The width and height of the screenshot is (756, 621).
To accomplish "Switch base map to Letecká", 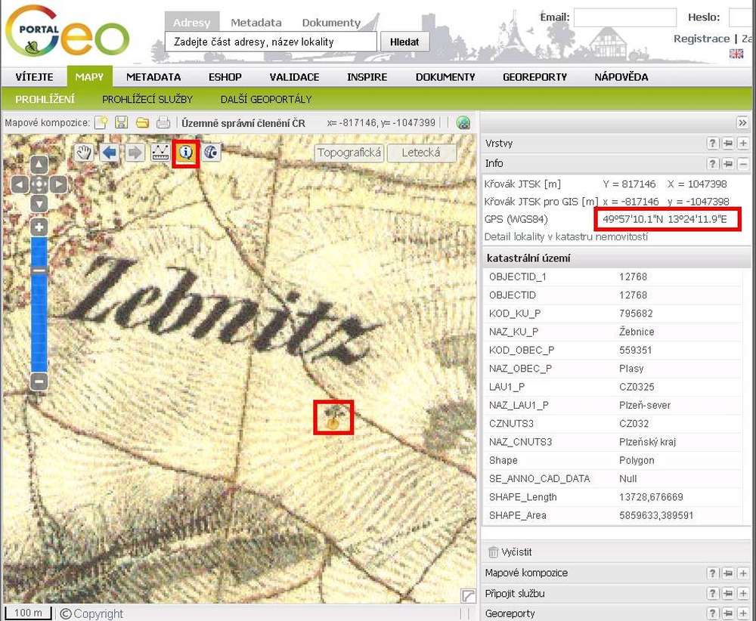I will click(x=421, y=153).
